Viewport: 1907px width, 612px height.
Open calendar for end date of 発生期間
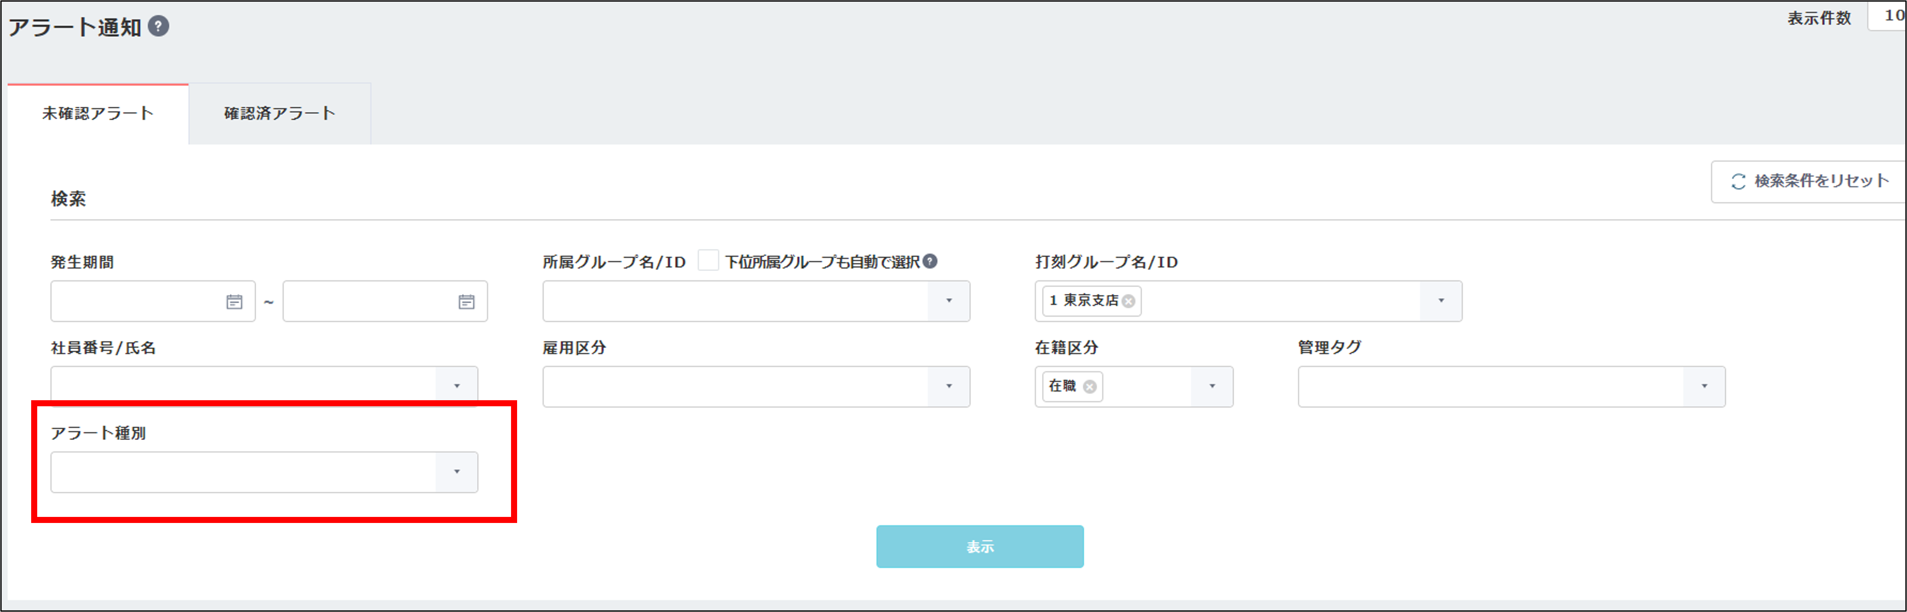pos(466,302)
